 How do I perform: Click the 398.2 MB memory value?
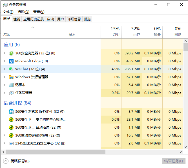pos(132,53)
